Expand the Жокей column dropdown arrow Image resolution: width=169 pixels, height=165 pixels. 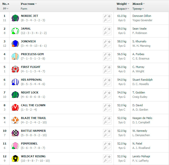click(x=144, y=4)
